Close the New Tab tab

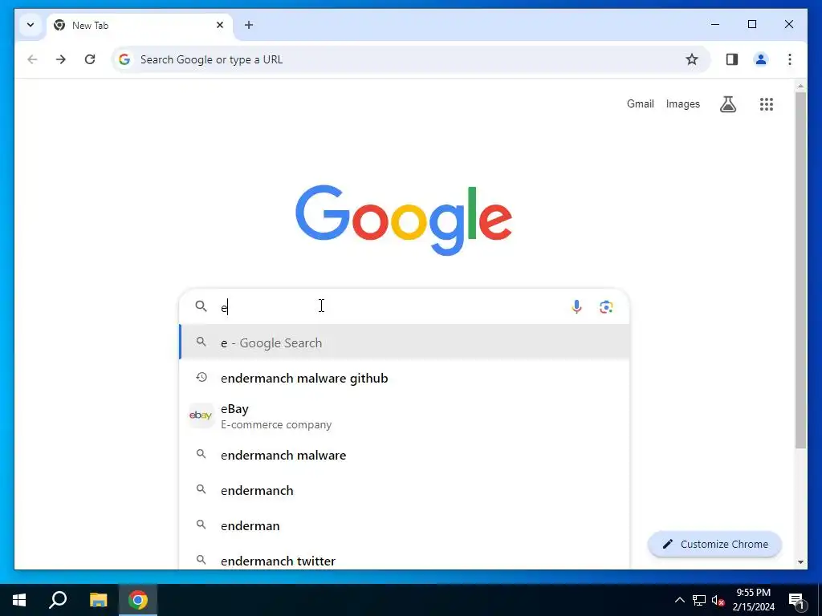220,25
